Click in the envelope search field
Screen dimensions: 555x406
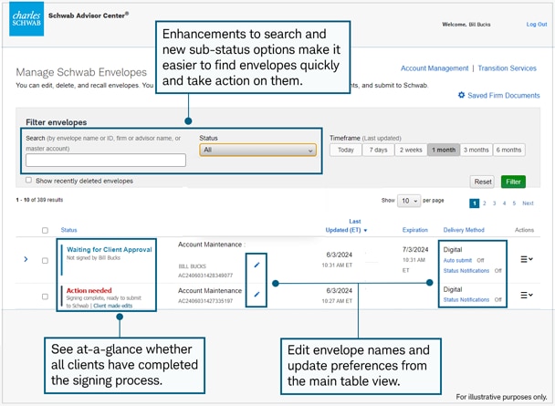click(106, 161)
